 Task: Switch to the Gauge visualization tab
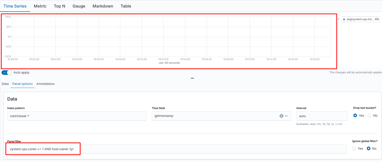pyautogui.click(x=79, y=6)
